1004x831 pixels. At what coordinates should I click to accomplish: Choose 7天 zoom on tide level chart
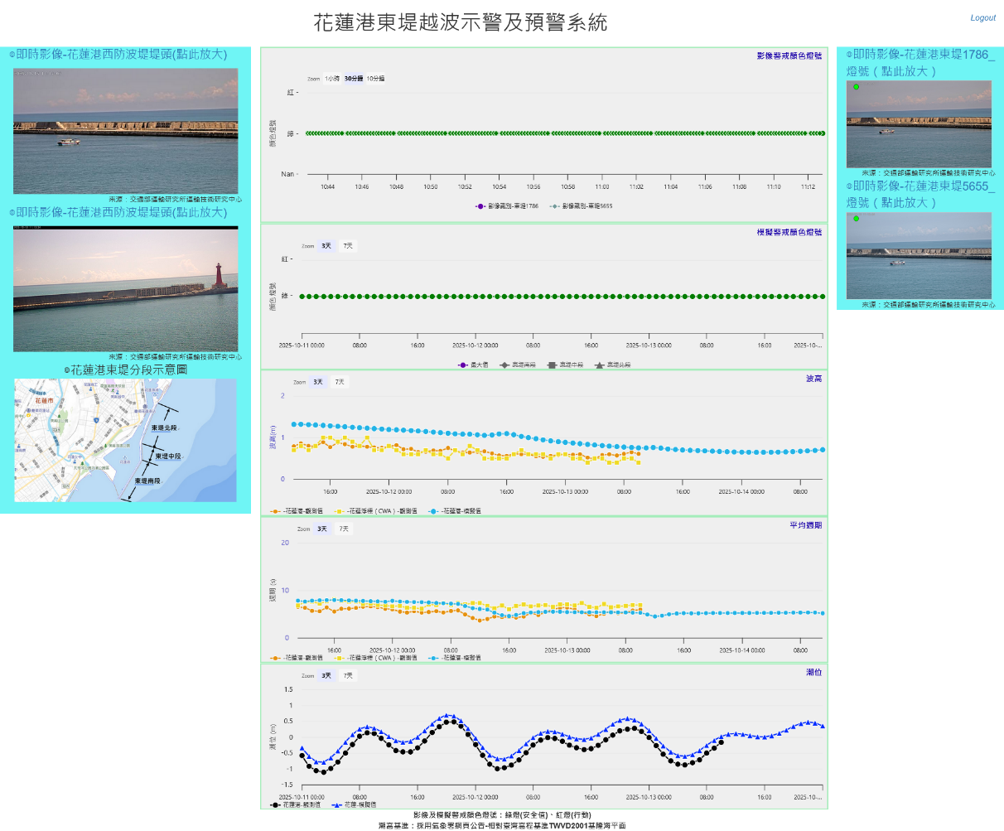click(x=348, y=675)
